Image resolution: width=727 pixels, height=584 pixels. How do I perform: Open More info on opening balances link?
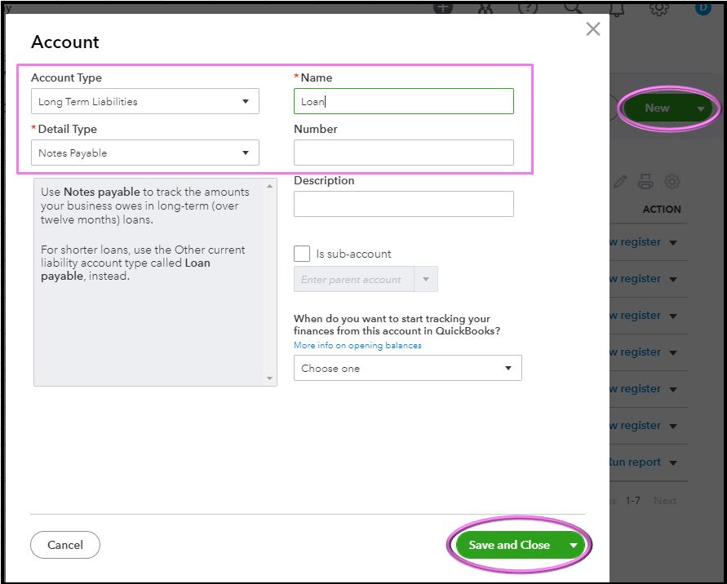(x=357, y=346)
